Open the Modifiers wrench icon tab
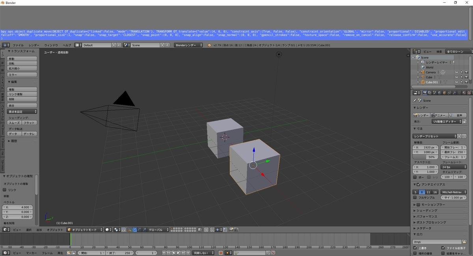The height and width of the screenshot is (256, 473). tap(454, 93)
